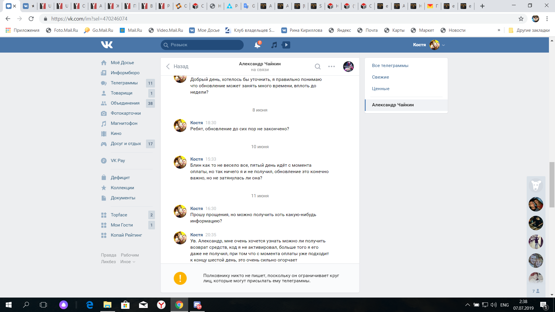555x312 pixels.
Task: Click the Александр Чайкин conversation title
Action: (260, 64)
